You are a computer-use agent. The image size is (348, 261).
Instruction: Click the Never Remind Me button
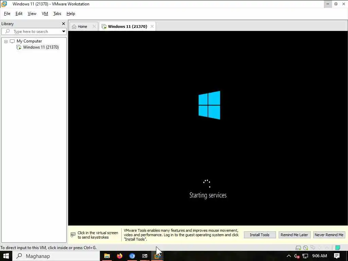[329, 235]
